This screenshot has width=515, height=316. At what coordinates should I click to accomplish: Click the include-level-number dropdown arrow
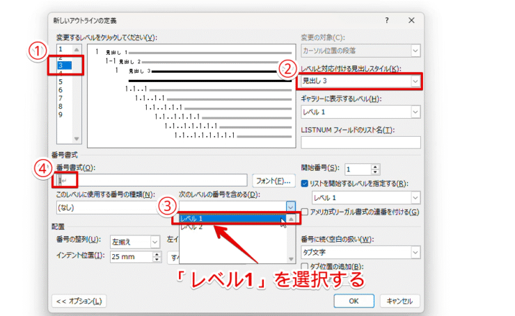(x=291, y=206)
